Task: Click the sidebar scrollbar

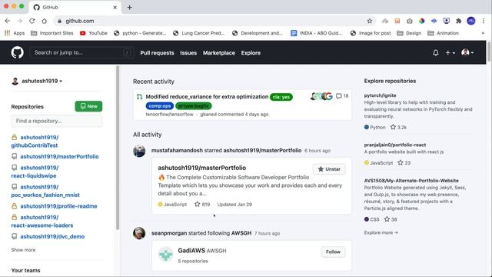Action: [118, 148]
